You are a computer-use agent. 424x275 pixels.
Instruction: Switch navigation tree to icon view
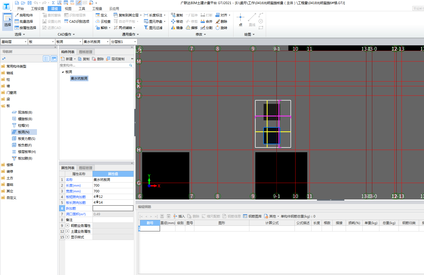click(54, 59)
